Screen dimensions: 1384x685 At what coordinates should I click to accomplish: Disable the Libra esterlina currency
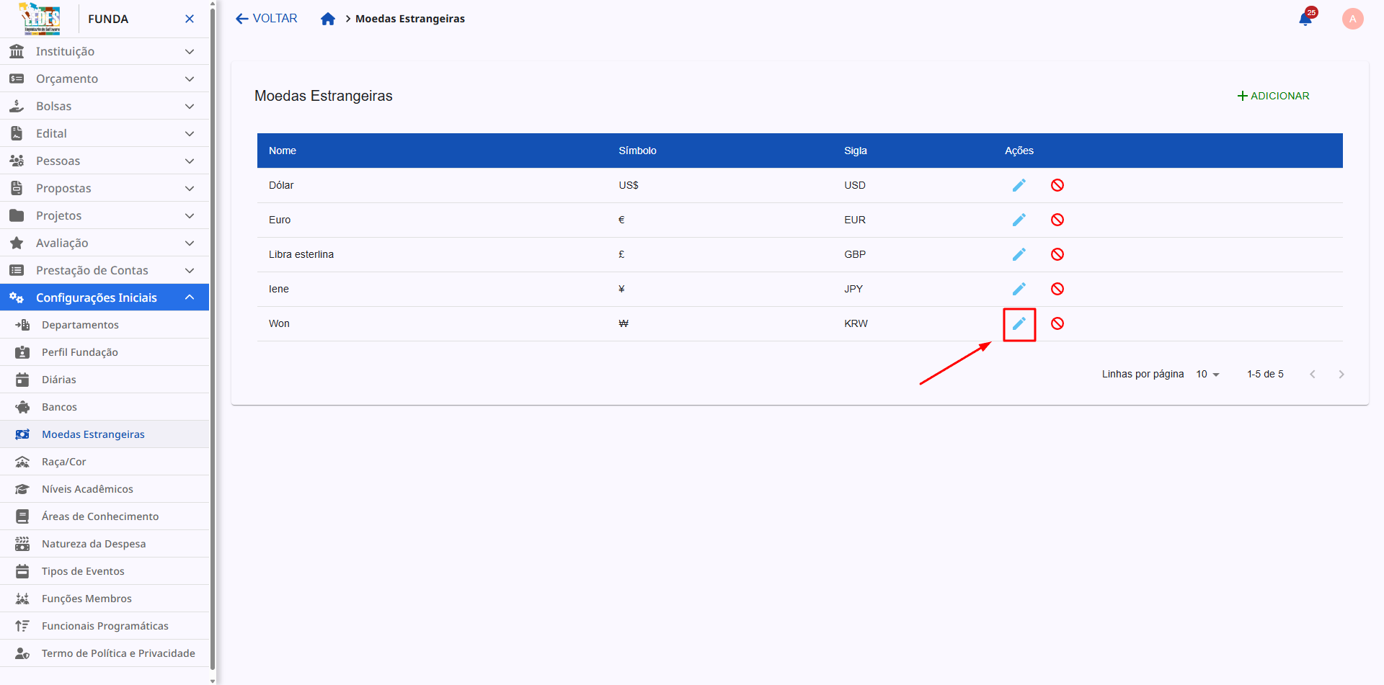pos(1057,254)
